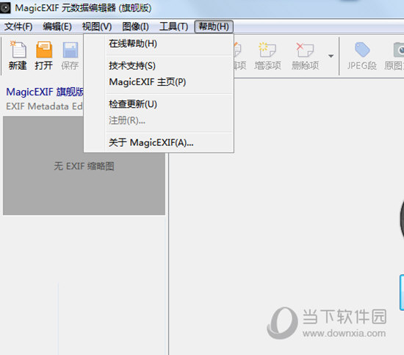Open the 工具(T) menu
Viewport: 404px width, 355px height.
tap(173, 26)
